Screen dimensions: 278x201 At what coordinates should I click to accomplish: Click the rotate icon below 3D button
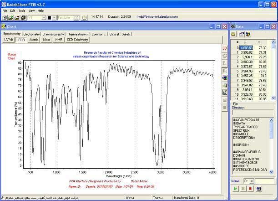click(x=224, y=56)
